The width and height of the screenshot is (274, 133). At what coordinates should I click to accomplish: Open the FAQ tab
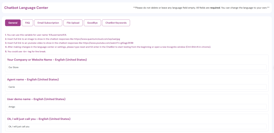coord(27,23)
